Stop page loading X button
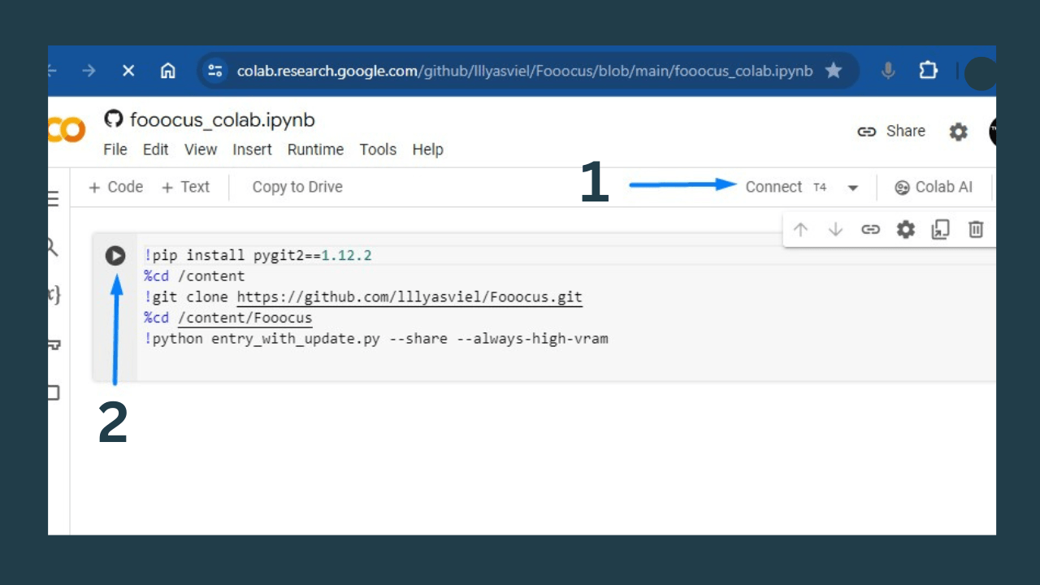The height and width of the screenshot is (585, 1040). tap(128, 71)
